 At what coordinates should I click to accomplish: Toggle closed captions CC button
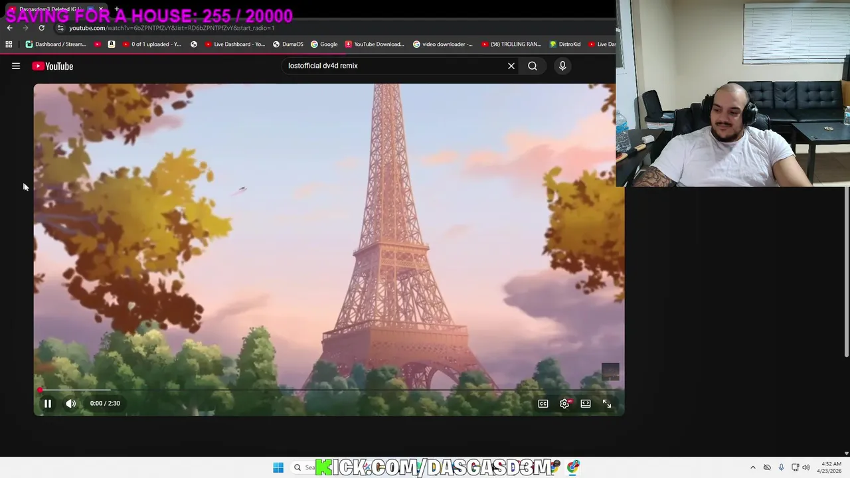[x=543, y=403]
